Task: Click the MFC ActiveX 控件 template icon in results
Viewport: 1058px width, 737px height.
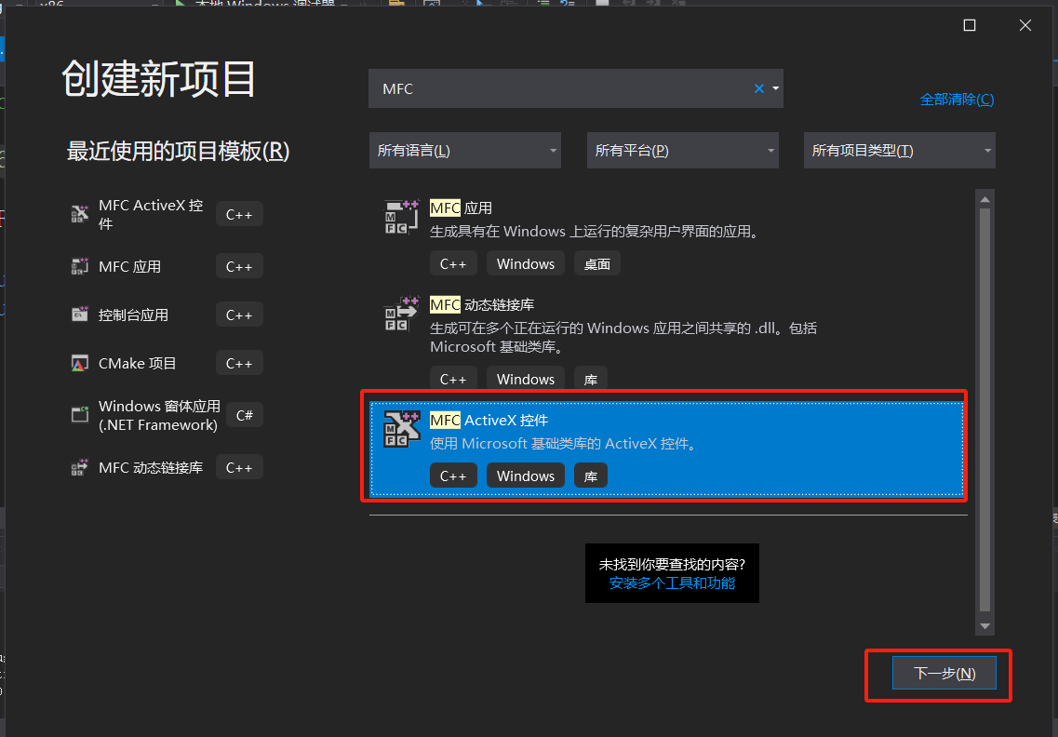Action: [x=401, y=429]
